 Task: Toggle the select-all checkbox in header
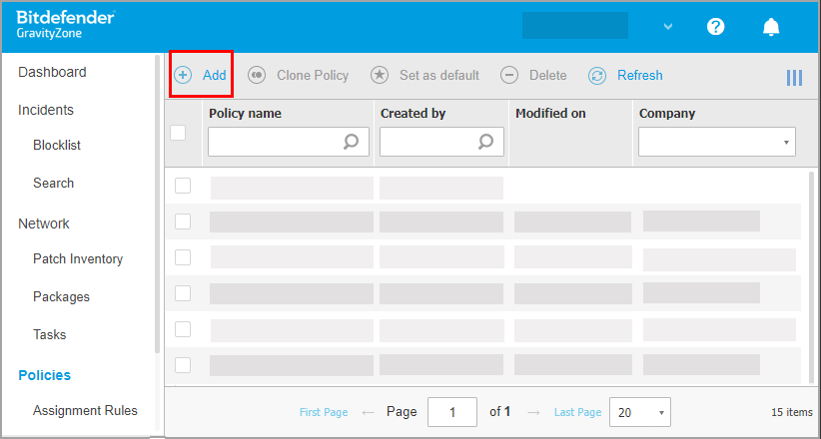(179, 132)
